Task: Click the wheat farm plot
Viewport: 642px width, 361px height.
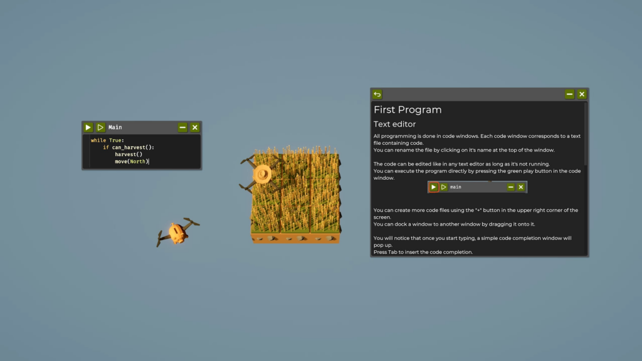Action: (296, 196)
